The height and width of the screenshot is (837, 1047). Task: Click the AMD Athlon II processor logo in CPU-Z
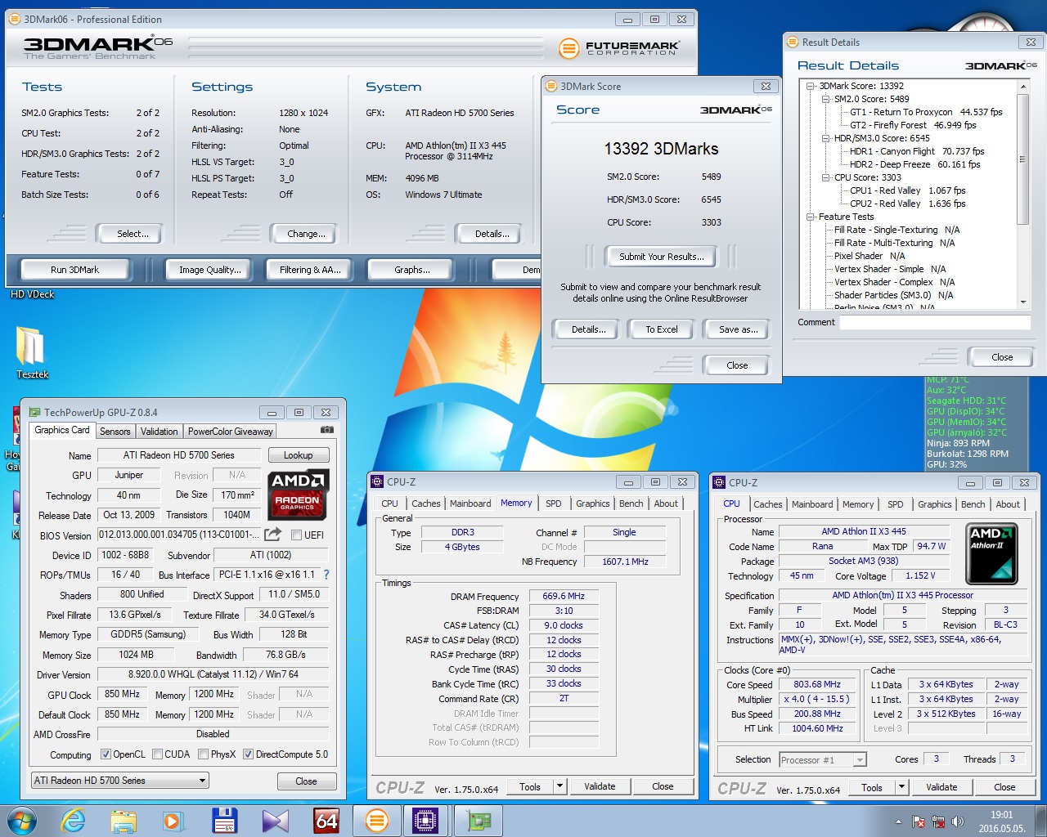[x=991, y=553]
